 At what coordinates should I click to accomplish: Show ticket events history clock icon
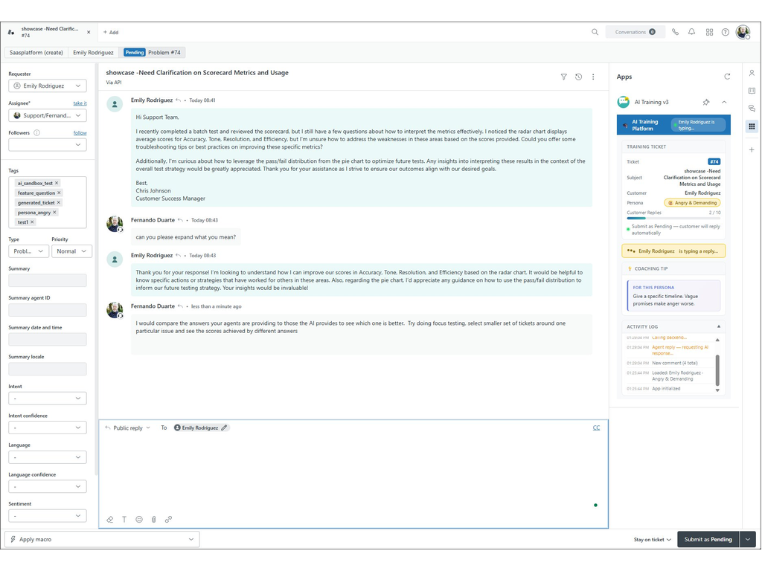tap(578, 77)
